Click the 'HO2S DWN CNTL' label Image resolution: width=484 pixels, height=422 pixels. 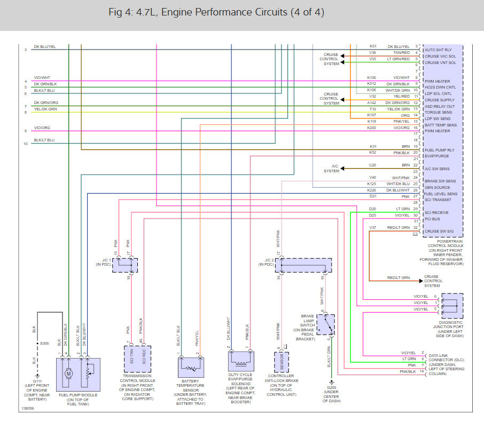click(x=440, y=87)
